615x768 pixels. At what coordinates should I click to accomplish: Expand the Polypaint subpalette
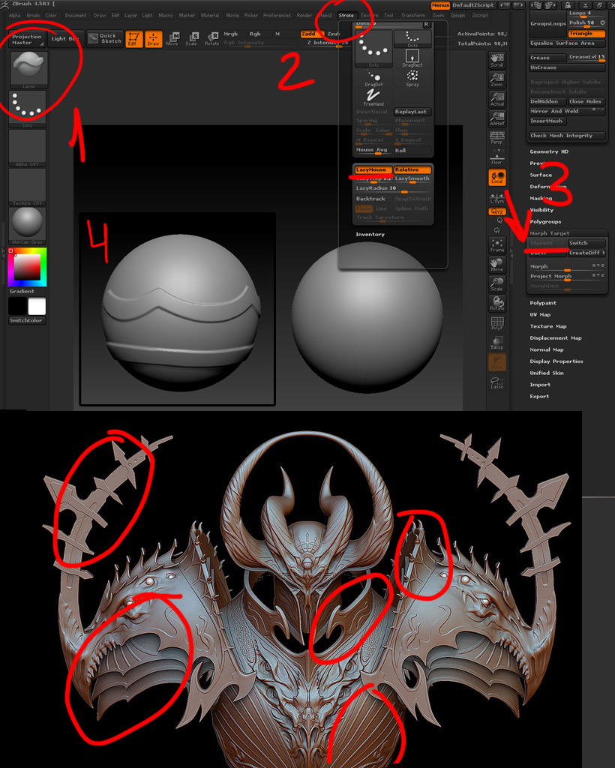(543, 303)
